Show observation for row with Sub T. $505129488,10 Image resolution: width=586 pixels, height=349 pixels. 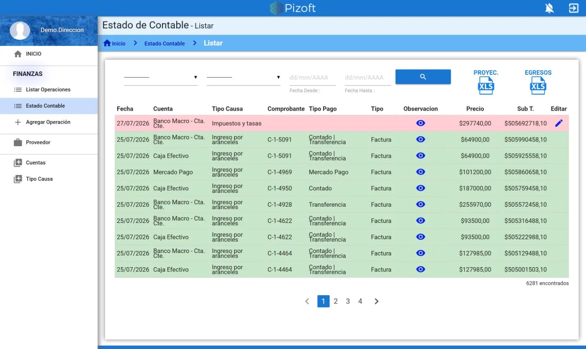[x=421, y=253]
